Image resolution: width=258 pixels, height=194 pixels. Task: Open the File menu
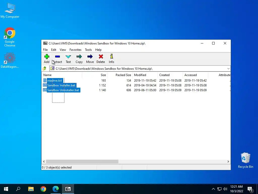45,50
